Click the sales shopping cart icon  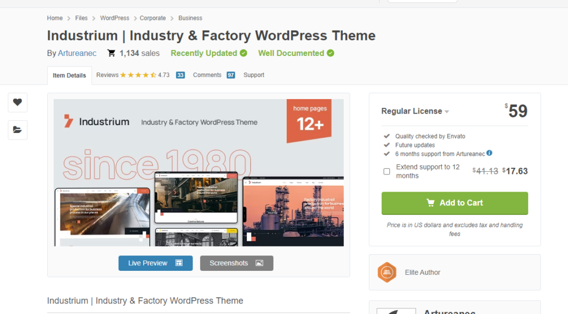(x=111, y=53)
